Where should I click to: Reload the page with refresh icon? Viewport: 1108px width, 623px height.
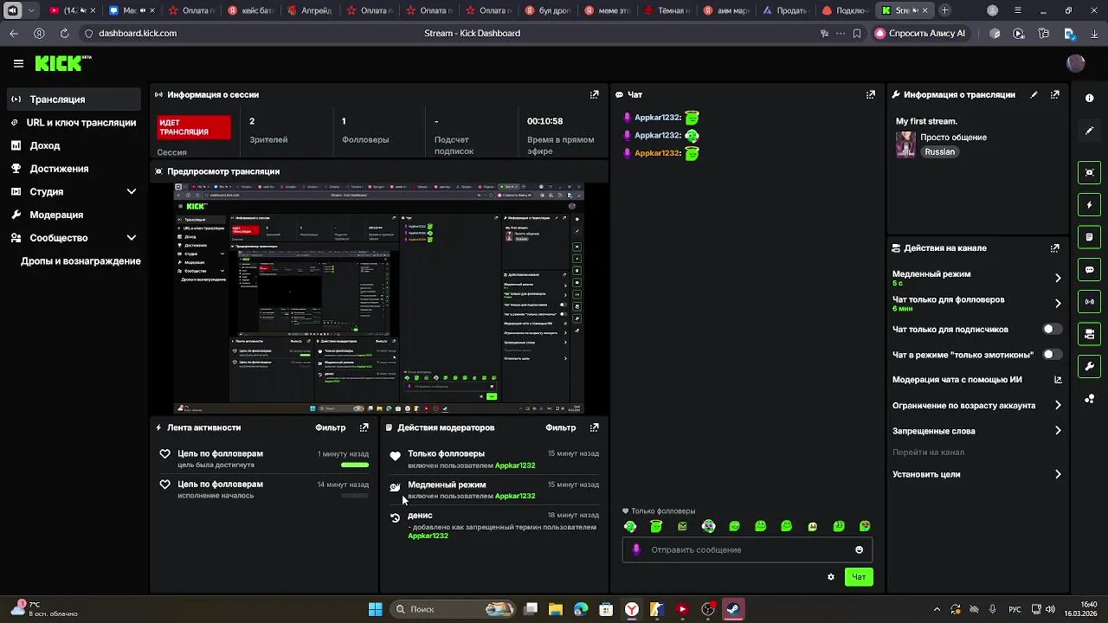coord(64,33)
